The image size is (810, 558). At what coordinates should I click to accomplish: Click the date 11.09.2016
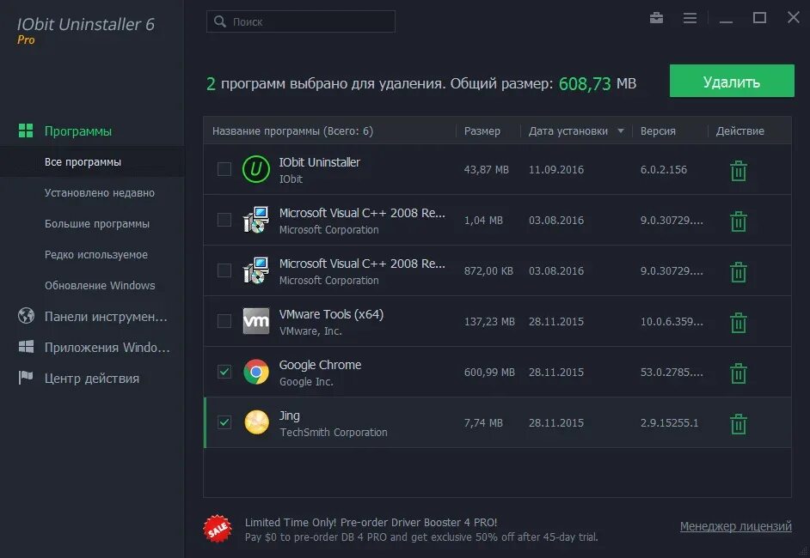coord(555,170)
